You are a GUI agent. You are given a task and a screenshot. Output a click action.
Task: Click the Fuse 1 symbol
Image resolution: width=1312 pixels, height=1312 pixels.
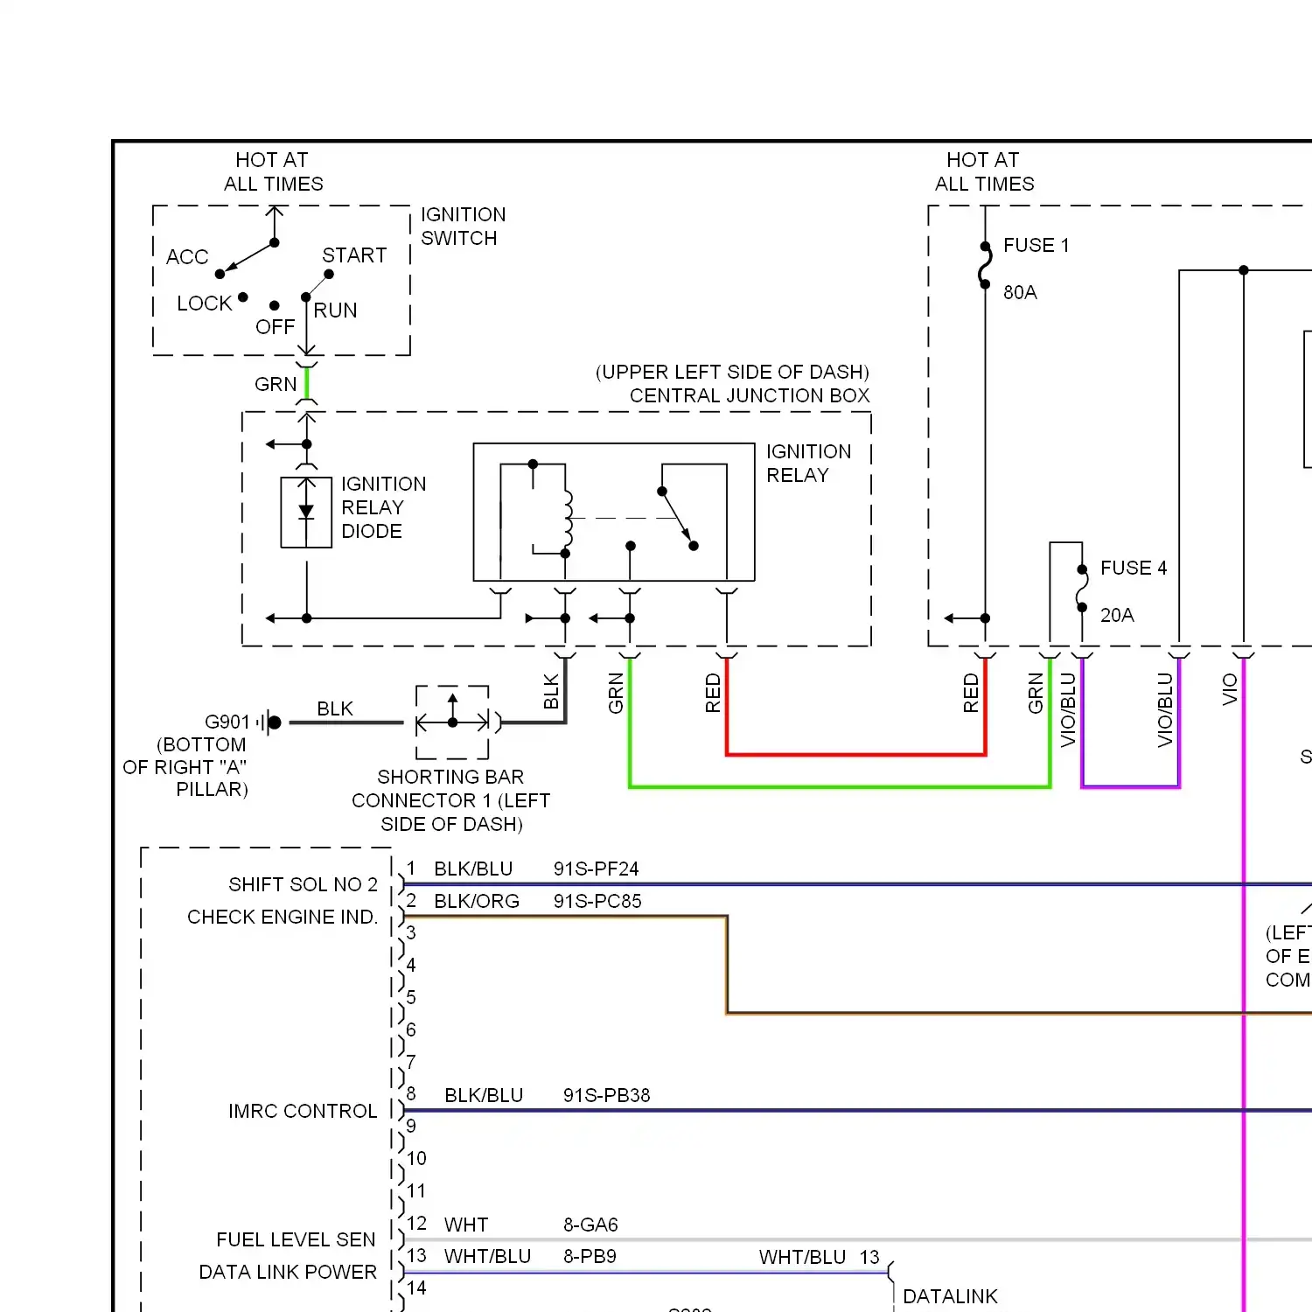(985, 266)
